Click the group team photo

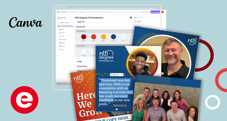pyautogui.click(x=166, y=102)
